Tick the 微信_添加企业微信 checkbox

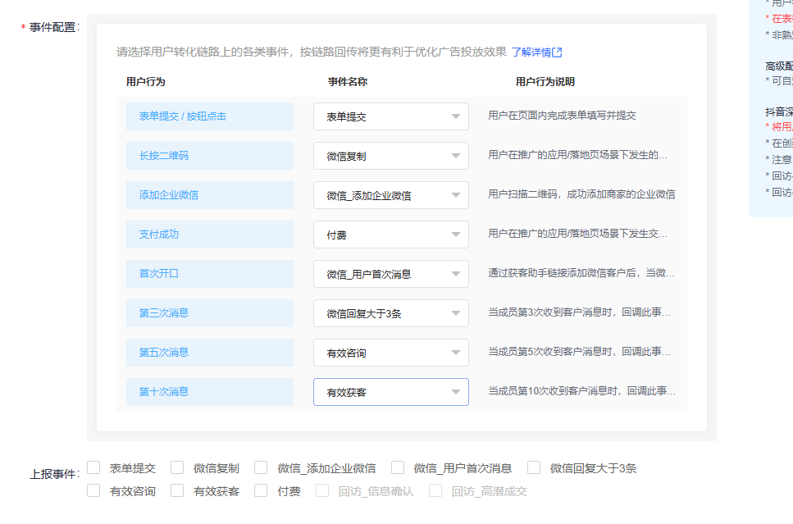(261, 467)
